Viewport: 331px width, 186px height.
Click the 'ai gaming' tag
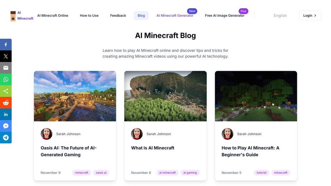190,173
